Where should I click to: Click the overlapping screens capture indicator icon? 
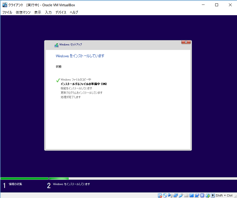click(197, 195)
